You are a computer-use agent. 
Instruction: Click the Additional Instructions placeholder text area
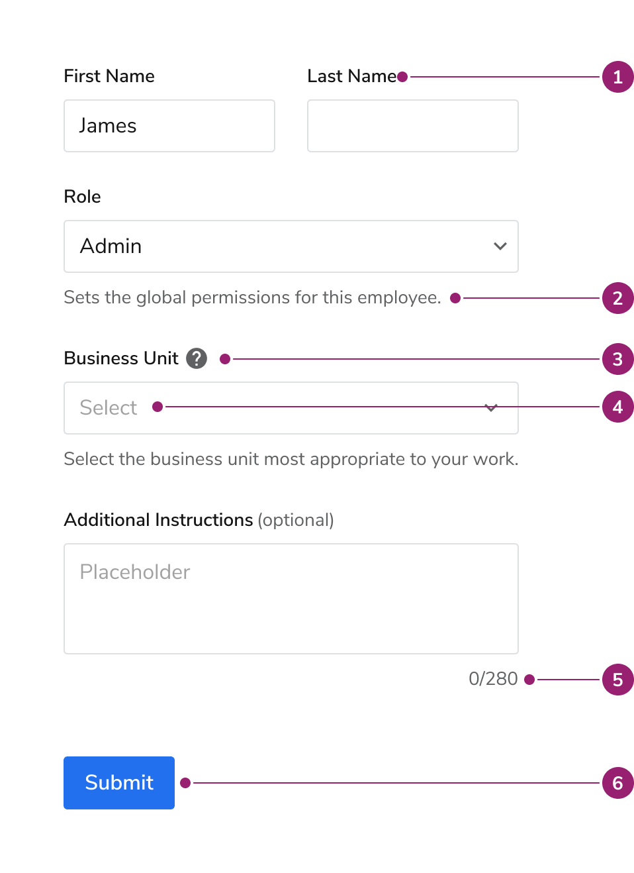[291, 599]
